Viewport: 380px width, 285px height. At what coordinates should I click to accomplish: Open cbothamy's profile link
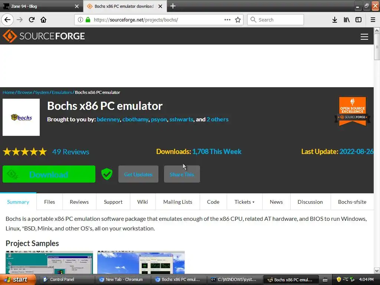click(135, 119)
